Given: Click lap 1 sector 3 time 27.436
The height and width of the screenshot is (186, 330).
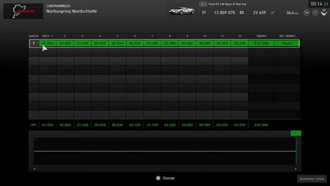Looking at the screenshot, I should pyautogui.click(x=82, y=43).
